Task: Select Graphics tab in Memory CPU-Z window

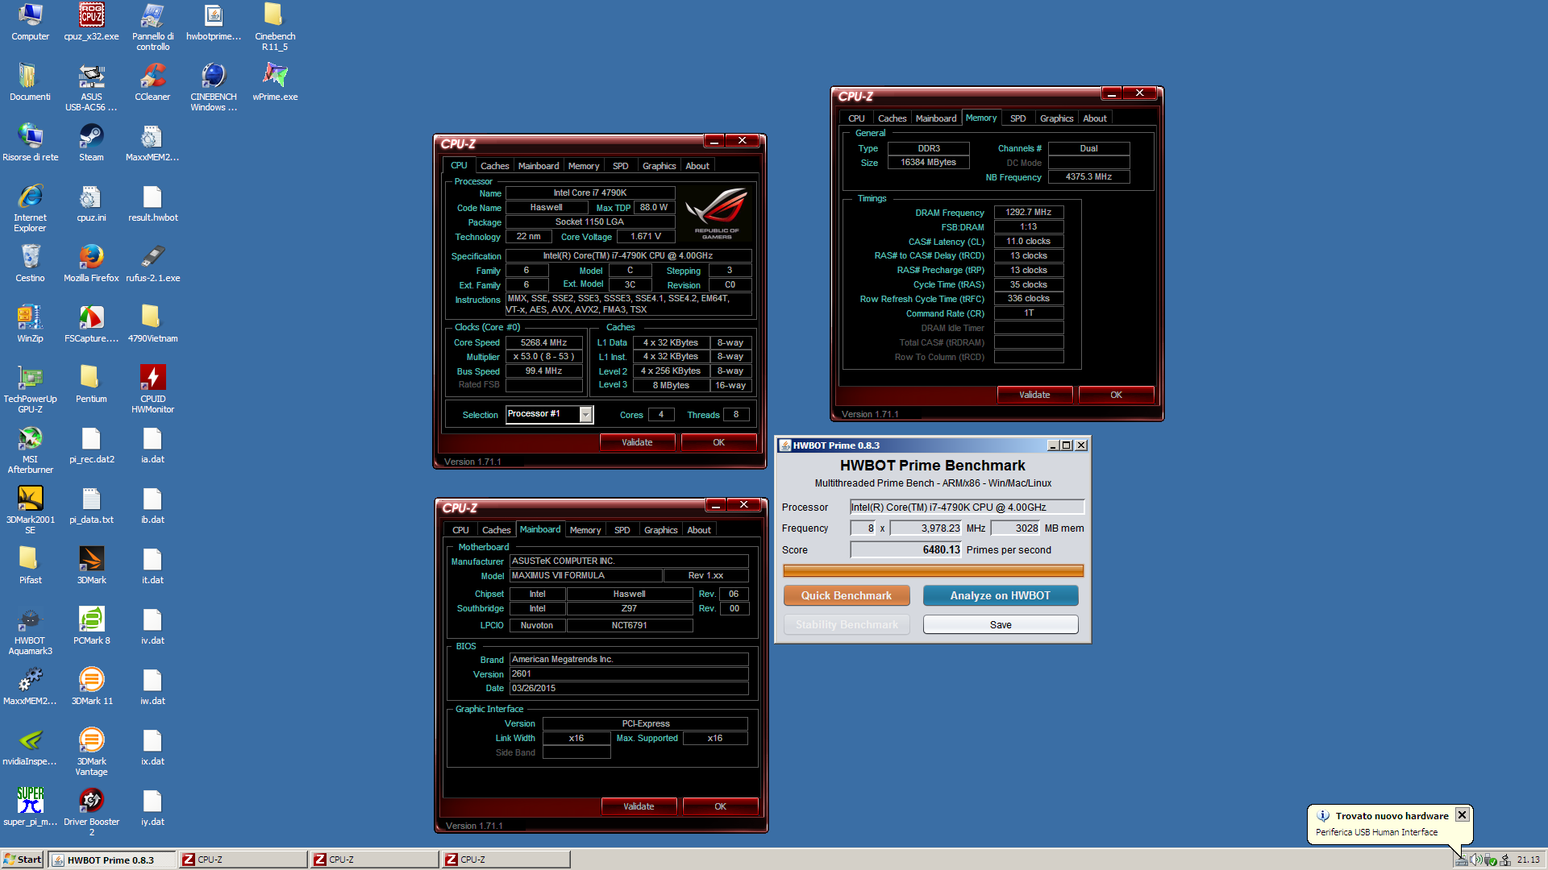Action: [1056, 118]
